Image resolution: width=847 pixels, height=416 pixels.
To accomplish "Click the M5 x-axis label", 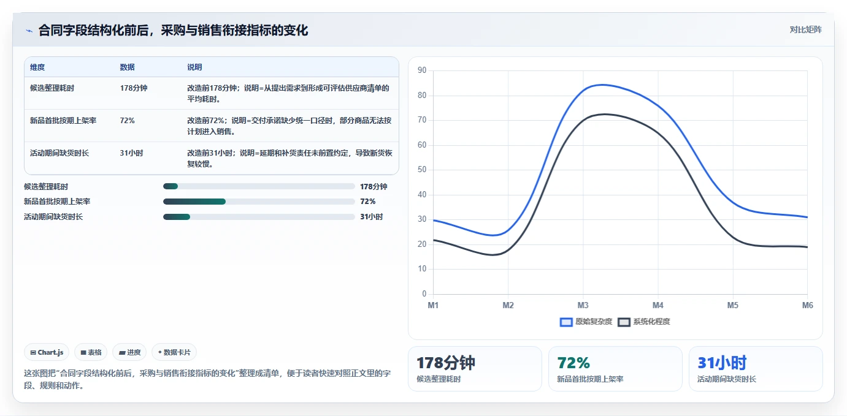I will pyautogui.click(x=732, y=305).
